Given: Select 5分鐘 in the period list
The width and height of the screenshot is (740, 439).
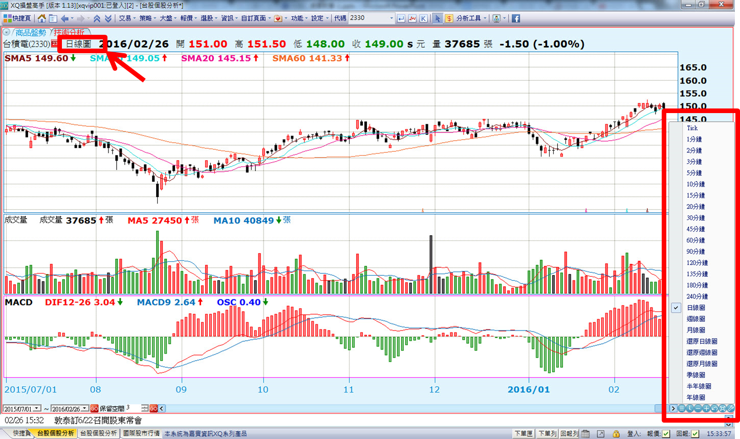Looking at the screenshot, I should (694, 173).
